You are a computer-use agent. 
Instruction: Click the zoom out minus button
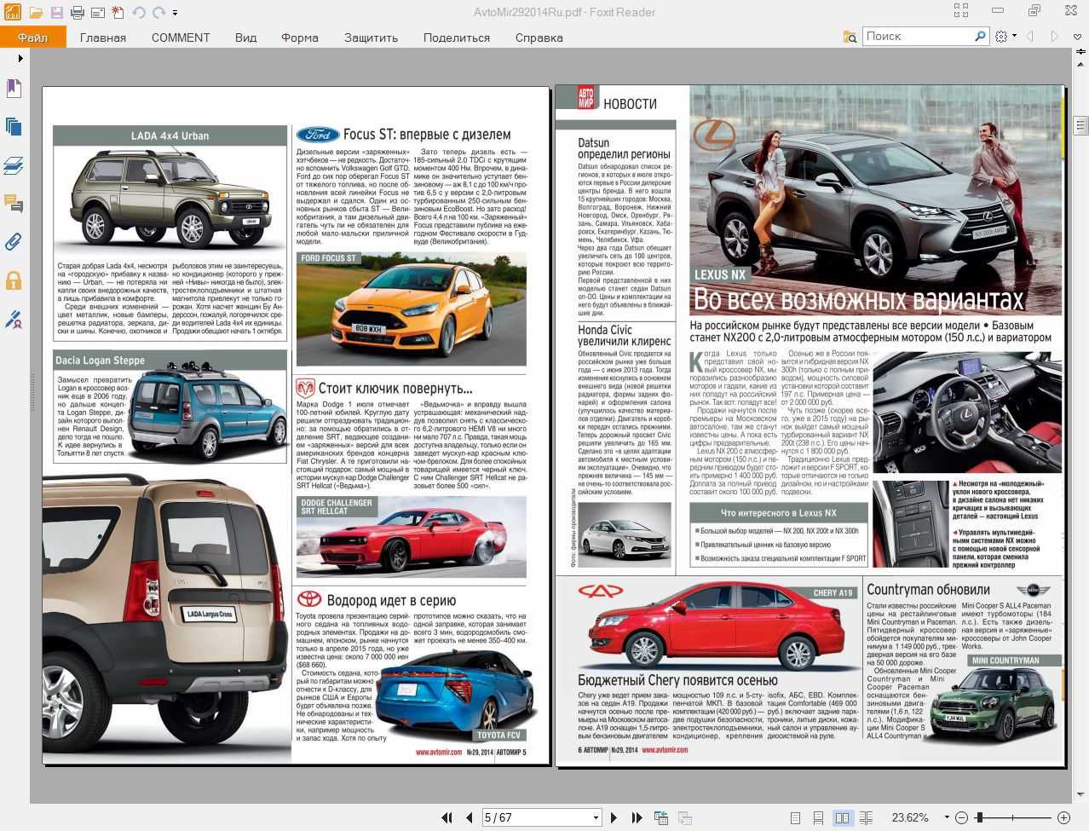pos(962,817)
